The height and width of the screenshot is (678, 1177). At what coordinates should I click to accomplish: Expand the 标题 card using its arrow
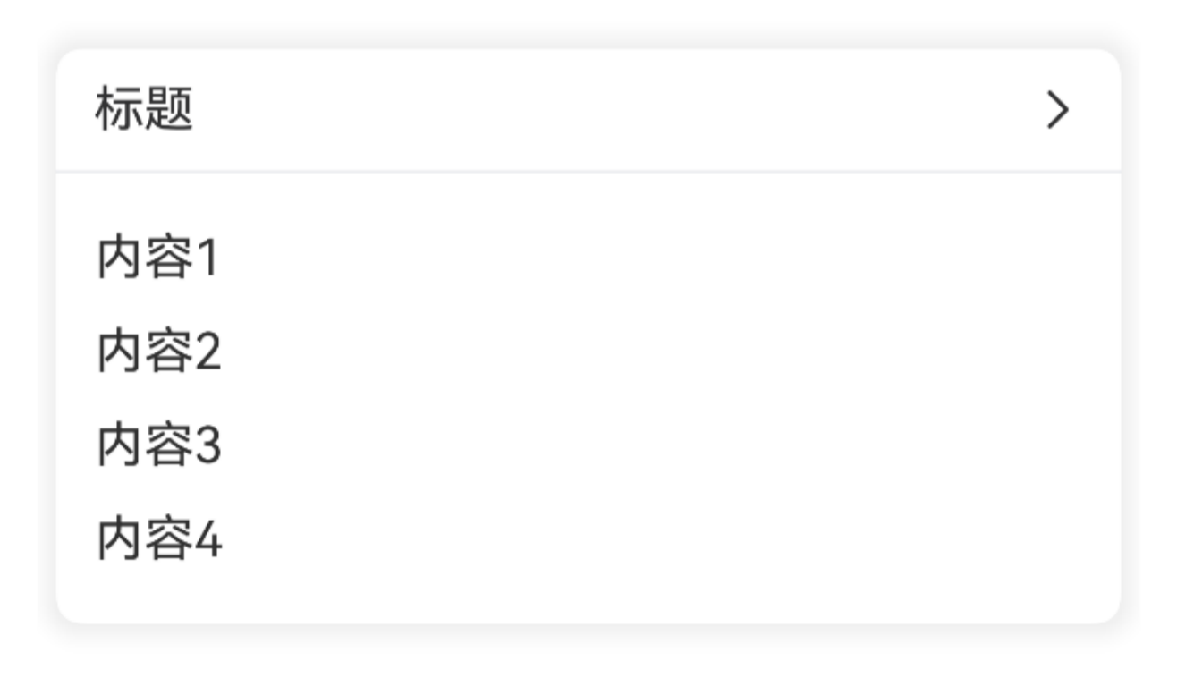(1058, 111)
